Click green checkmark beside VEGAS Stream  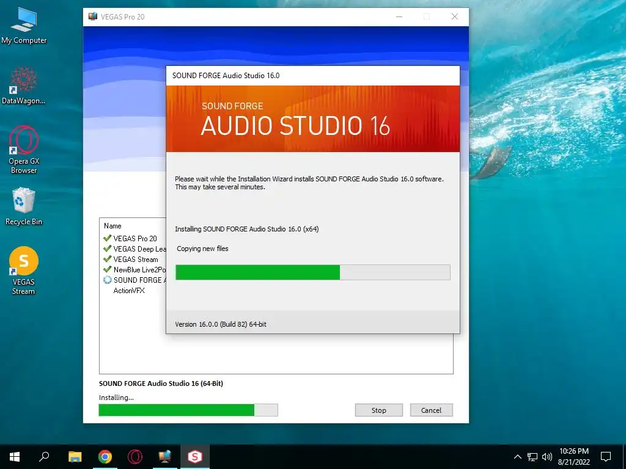coord(107,259)
